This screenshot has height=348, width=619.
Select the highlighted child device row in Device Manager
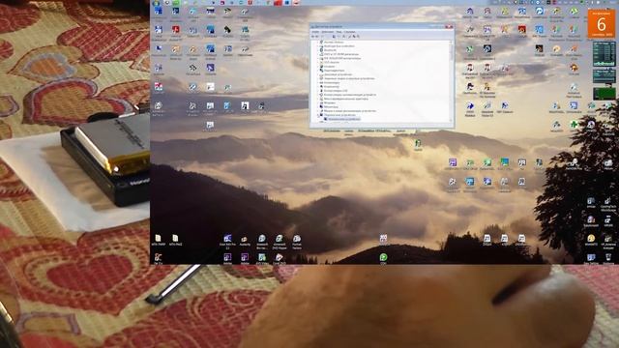pos(342,119)
